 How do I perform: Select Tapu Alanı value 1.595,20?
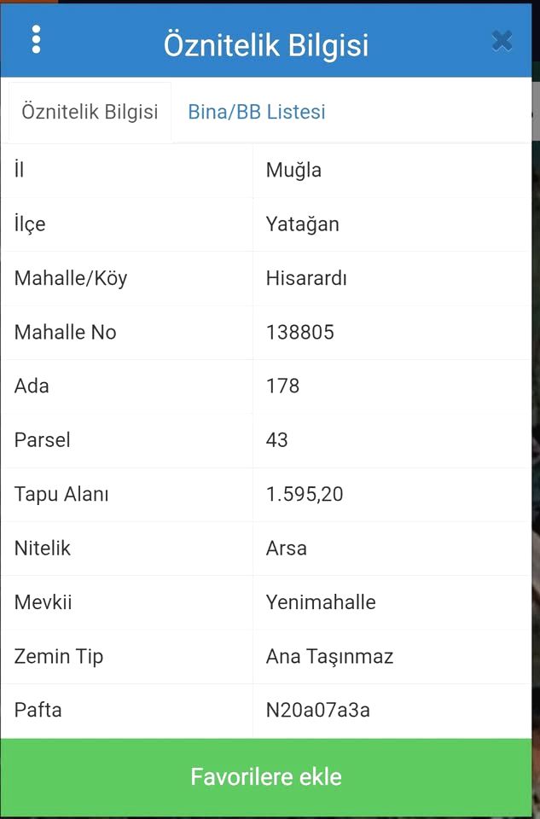305,494
